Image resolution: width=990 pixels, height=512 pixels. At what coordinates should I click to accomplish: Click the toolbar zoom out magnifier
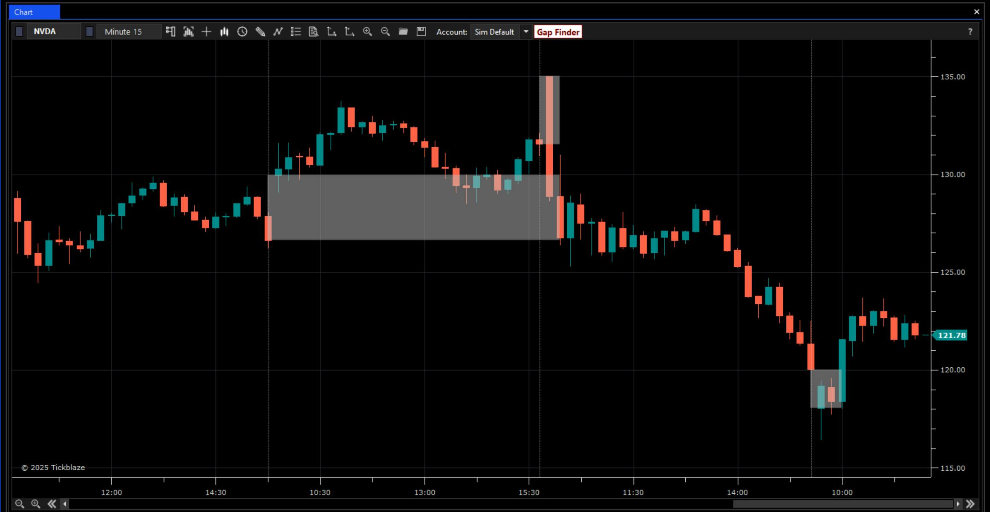(385, 31)
